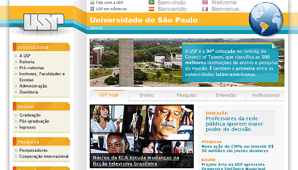Image resolution: width=298 pixels, height=170 pixels.
Task: Click the USP logo
Action: (44, 22)
